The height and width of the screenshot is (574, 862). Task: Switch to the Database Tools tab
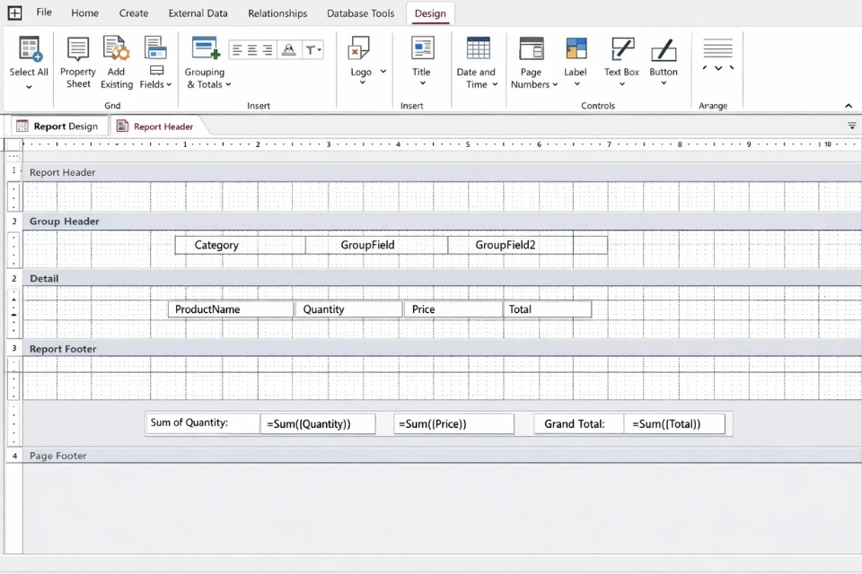click(x=360, y=13)
